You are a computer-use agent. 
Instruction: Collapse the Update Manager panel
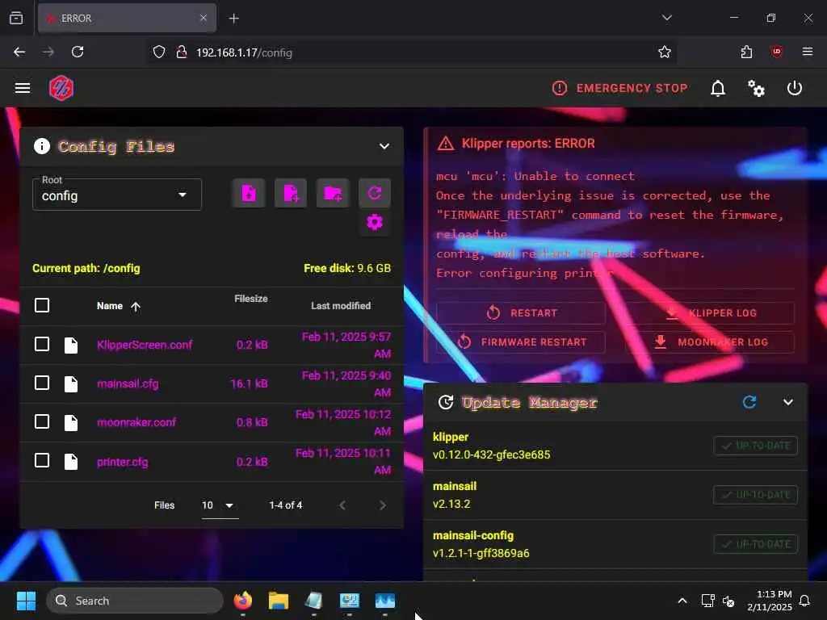click(x=788, y=402)
